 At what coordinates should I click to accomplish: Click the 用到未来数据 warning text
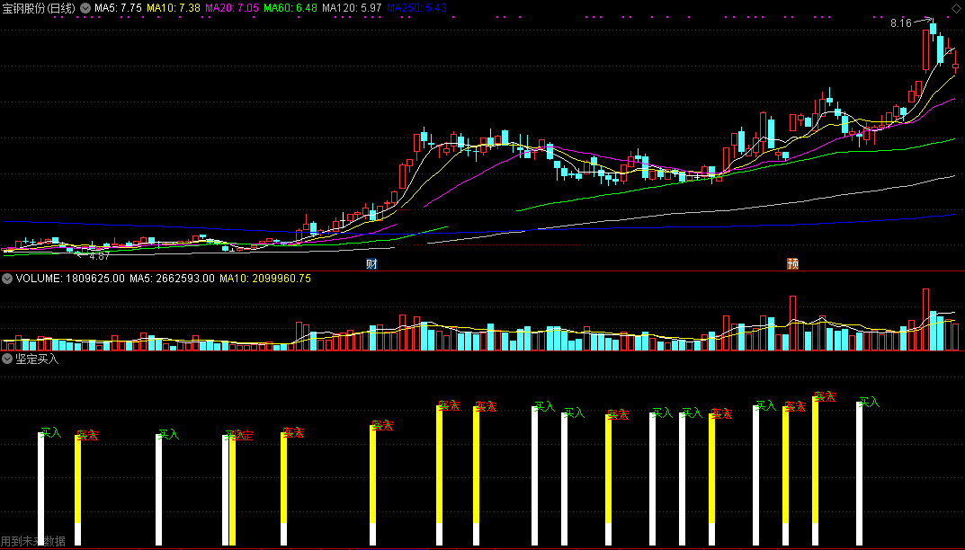point(33,541)
